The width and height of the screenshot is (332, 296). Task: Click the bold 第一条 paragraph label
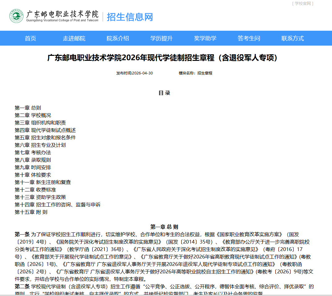pos(22,234)
